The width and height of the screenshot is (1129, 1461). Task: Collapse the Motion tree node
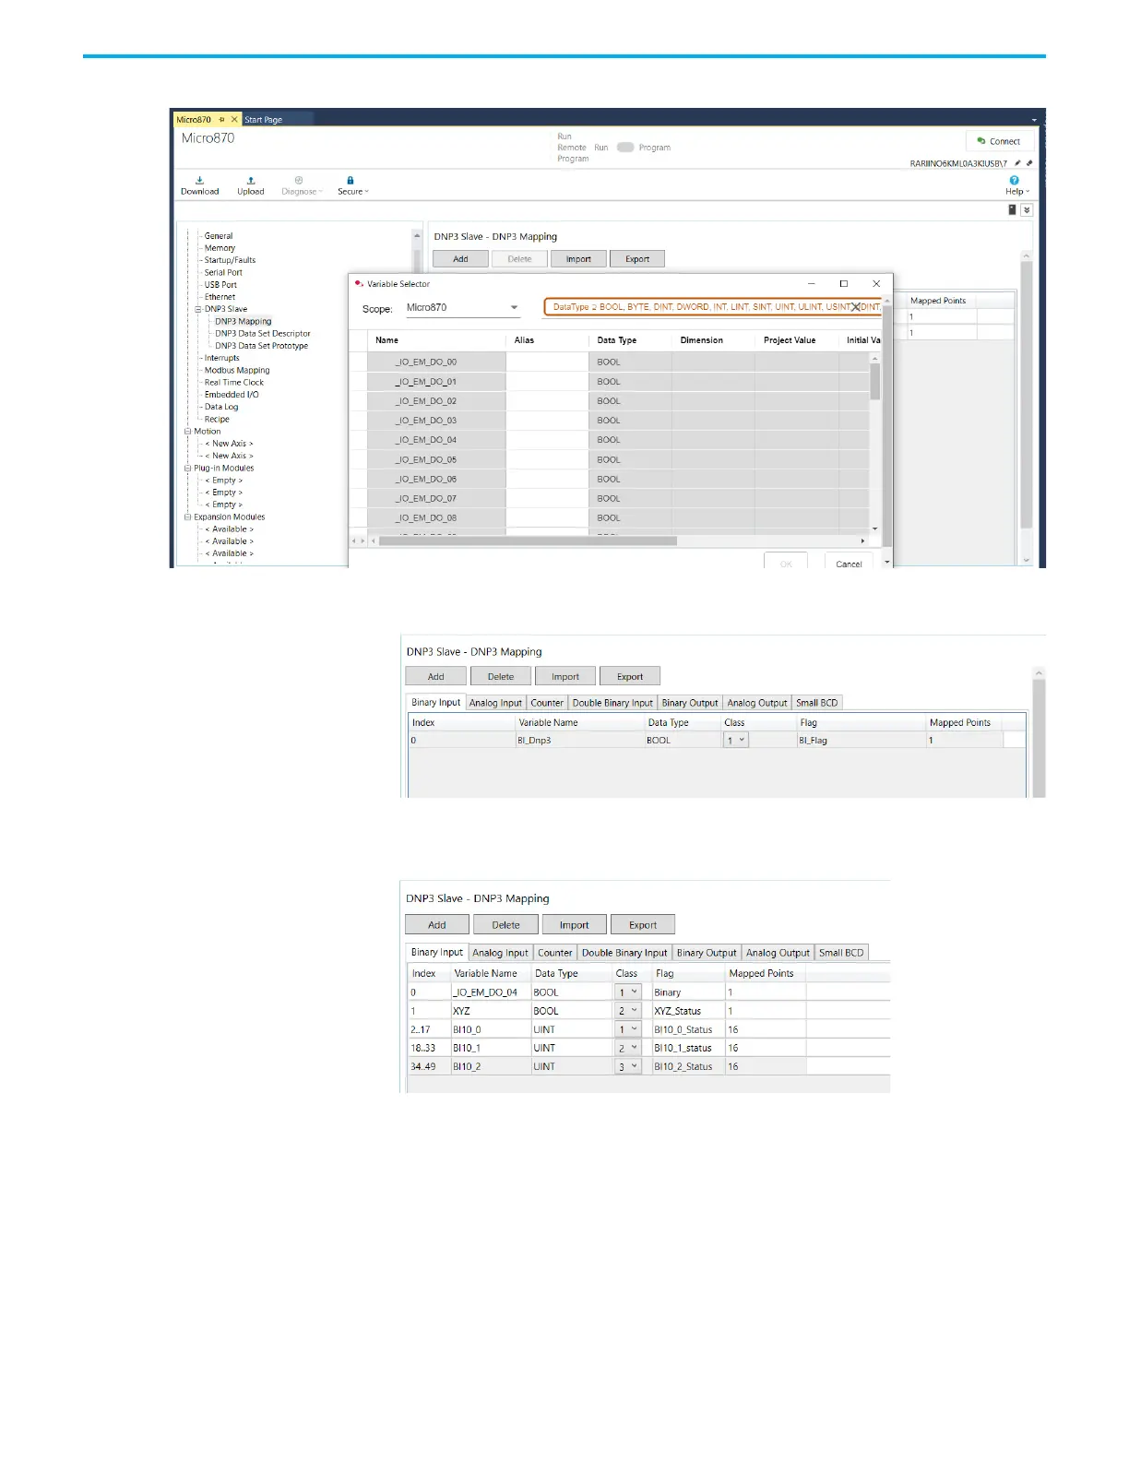click(x=187, y=431)
